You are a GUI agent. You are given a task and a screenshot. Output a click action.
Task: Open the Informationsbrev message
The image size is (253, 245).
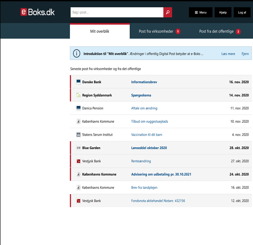(144, 82)
